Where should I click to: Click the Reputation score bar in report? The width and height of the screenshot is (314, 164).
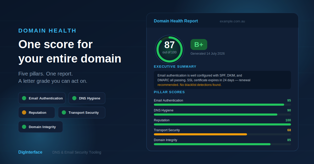(222, 124)
